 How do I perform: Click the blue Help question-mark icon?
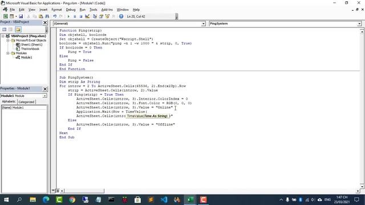[x=121, y=17]
